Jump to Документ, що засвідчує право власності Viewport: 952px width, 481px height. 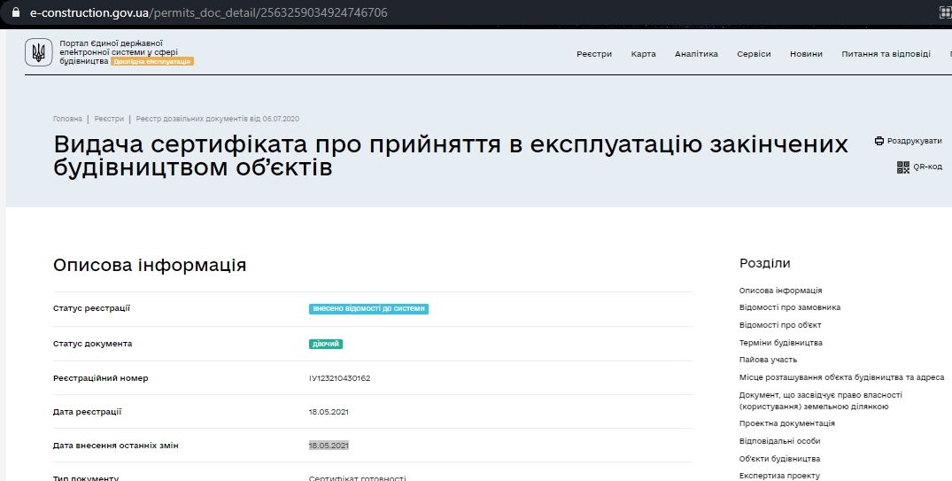[820, 400]
